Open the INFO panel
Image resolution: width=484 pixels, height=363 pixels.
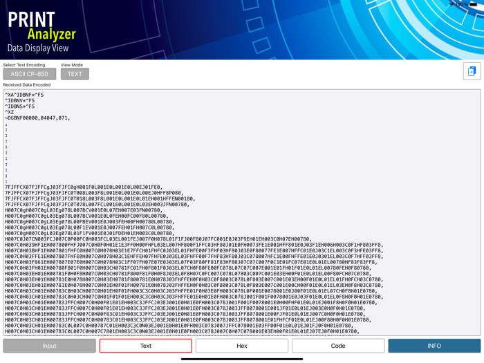[434, 346]
